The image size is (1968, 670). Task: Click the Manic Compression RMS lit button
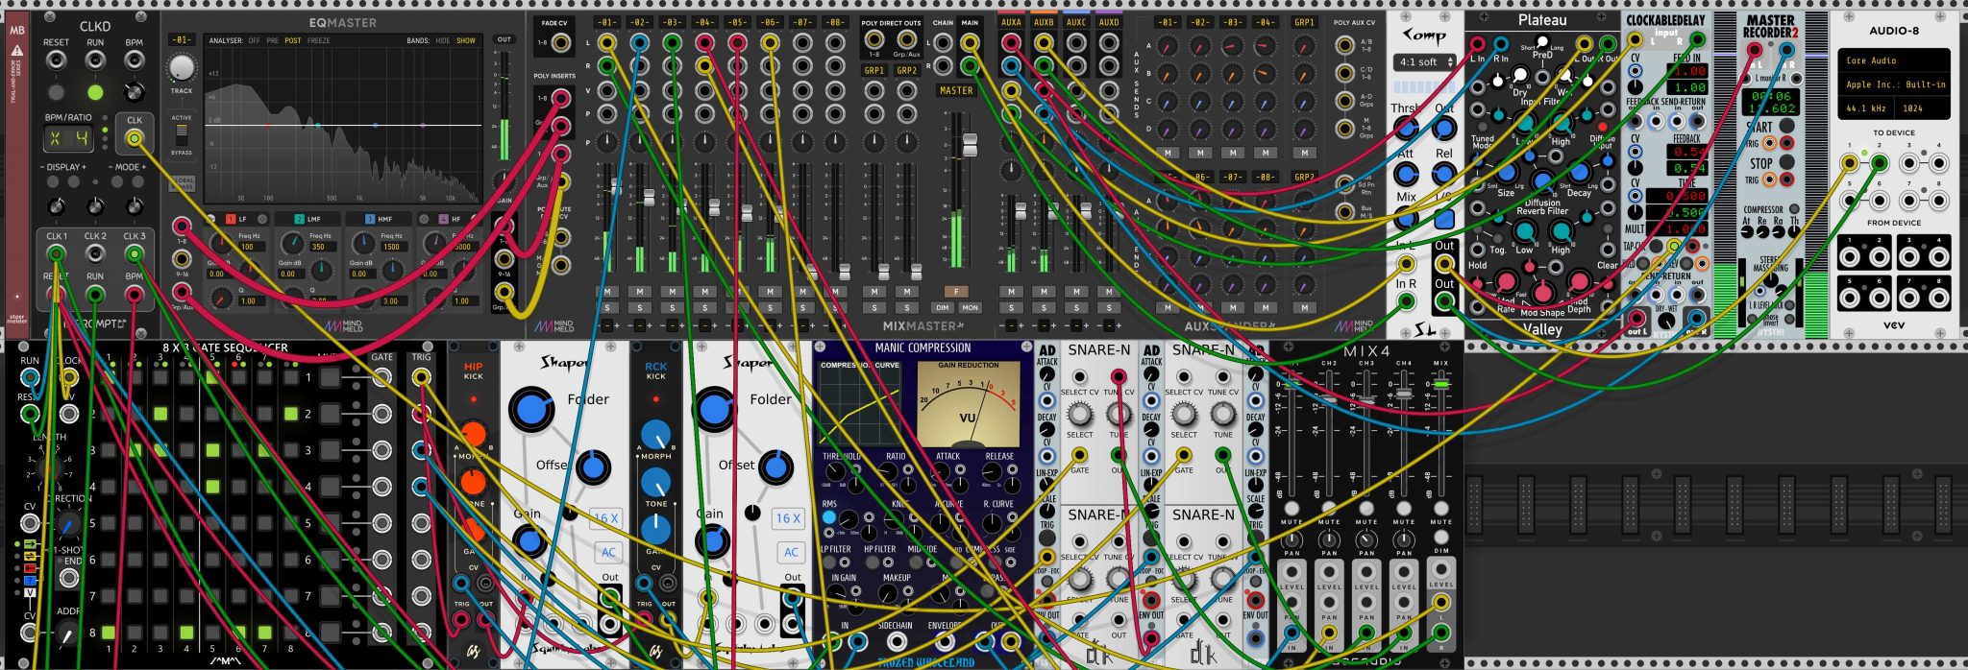click(828, 517)
